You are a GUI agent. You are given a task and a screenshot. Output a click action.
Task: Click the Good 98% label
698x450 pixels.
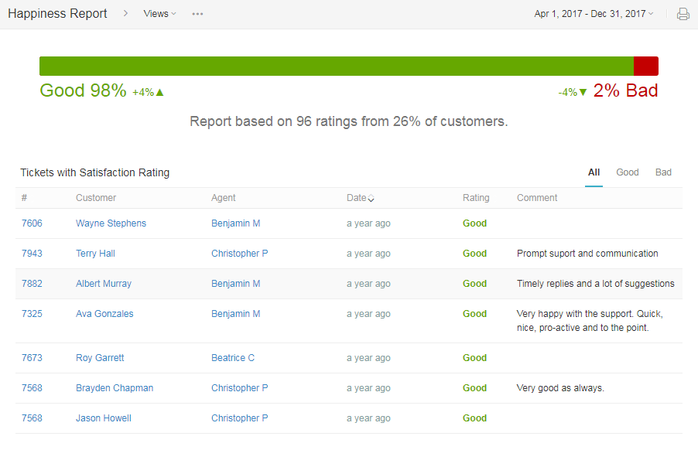point(84,90)
